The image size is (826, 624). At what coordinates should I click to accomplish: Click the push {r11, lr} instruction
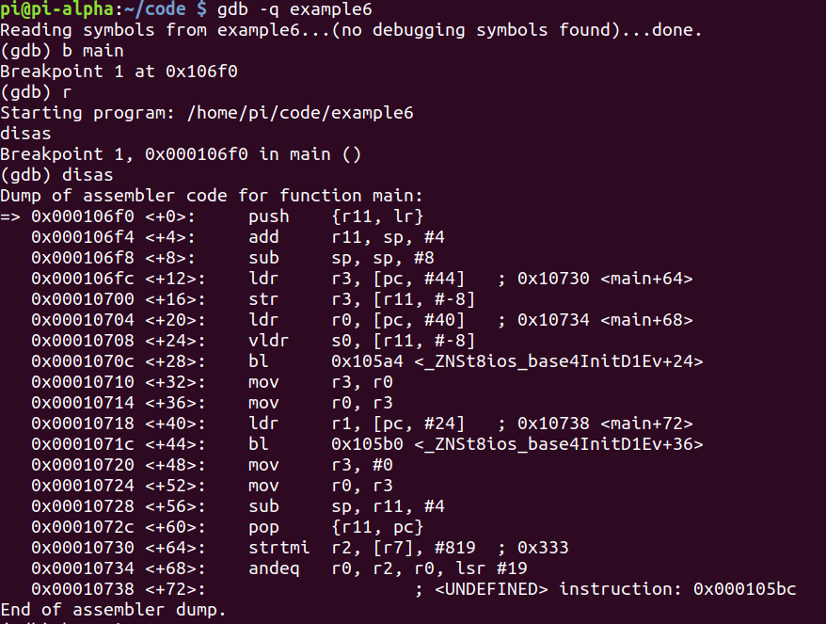click(336, 216)
